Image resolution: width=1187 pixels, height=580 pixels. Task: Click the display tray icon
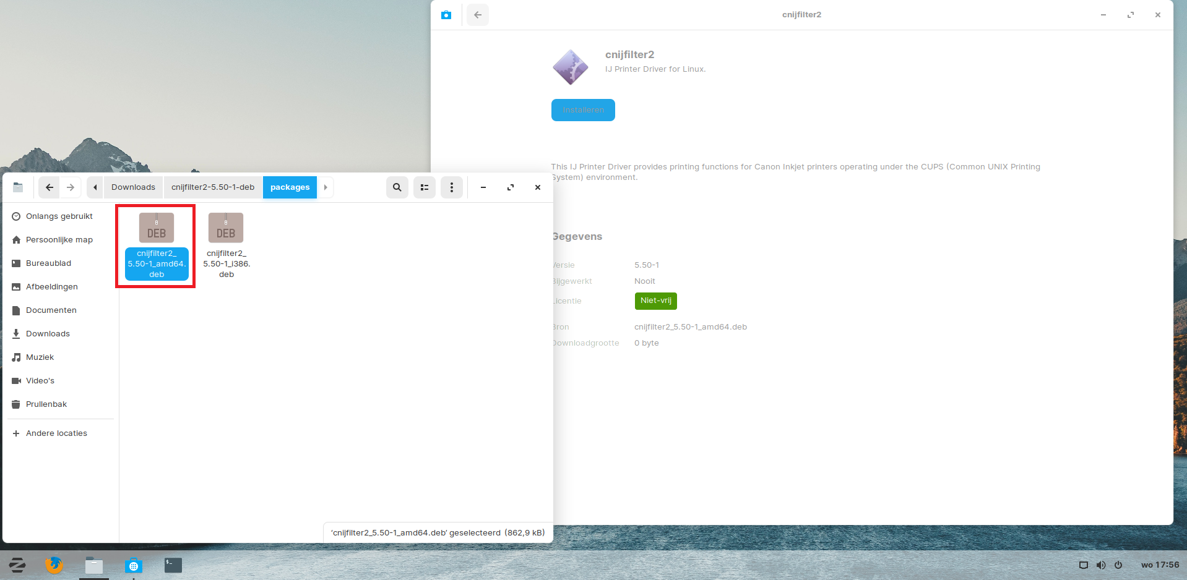[1084, 565]
